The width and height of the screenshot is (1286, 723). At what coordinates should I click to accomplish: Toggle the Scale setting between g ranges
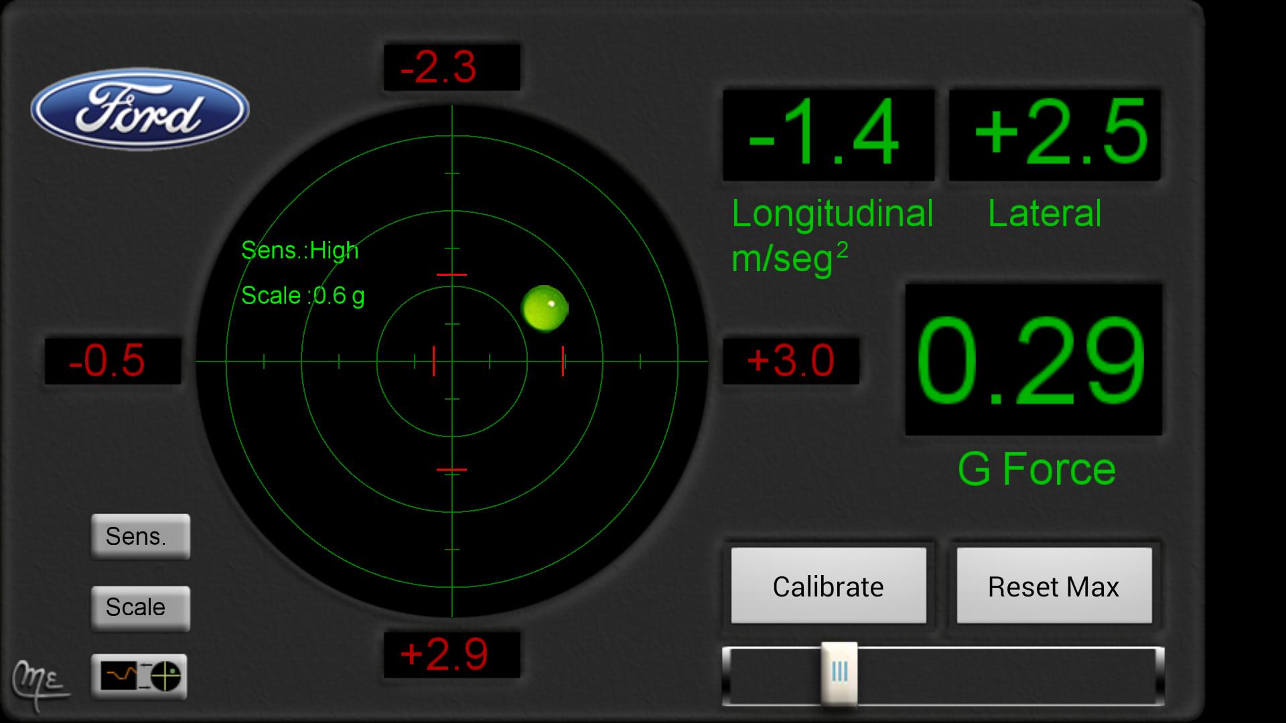[x=139, y=607]
